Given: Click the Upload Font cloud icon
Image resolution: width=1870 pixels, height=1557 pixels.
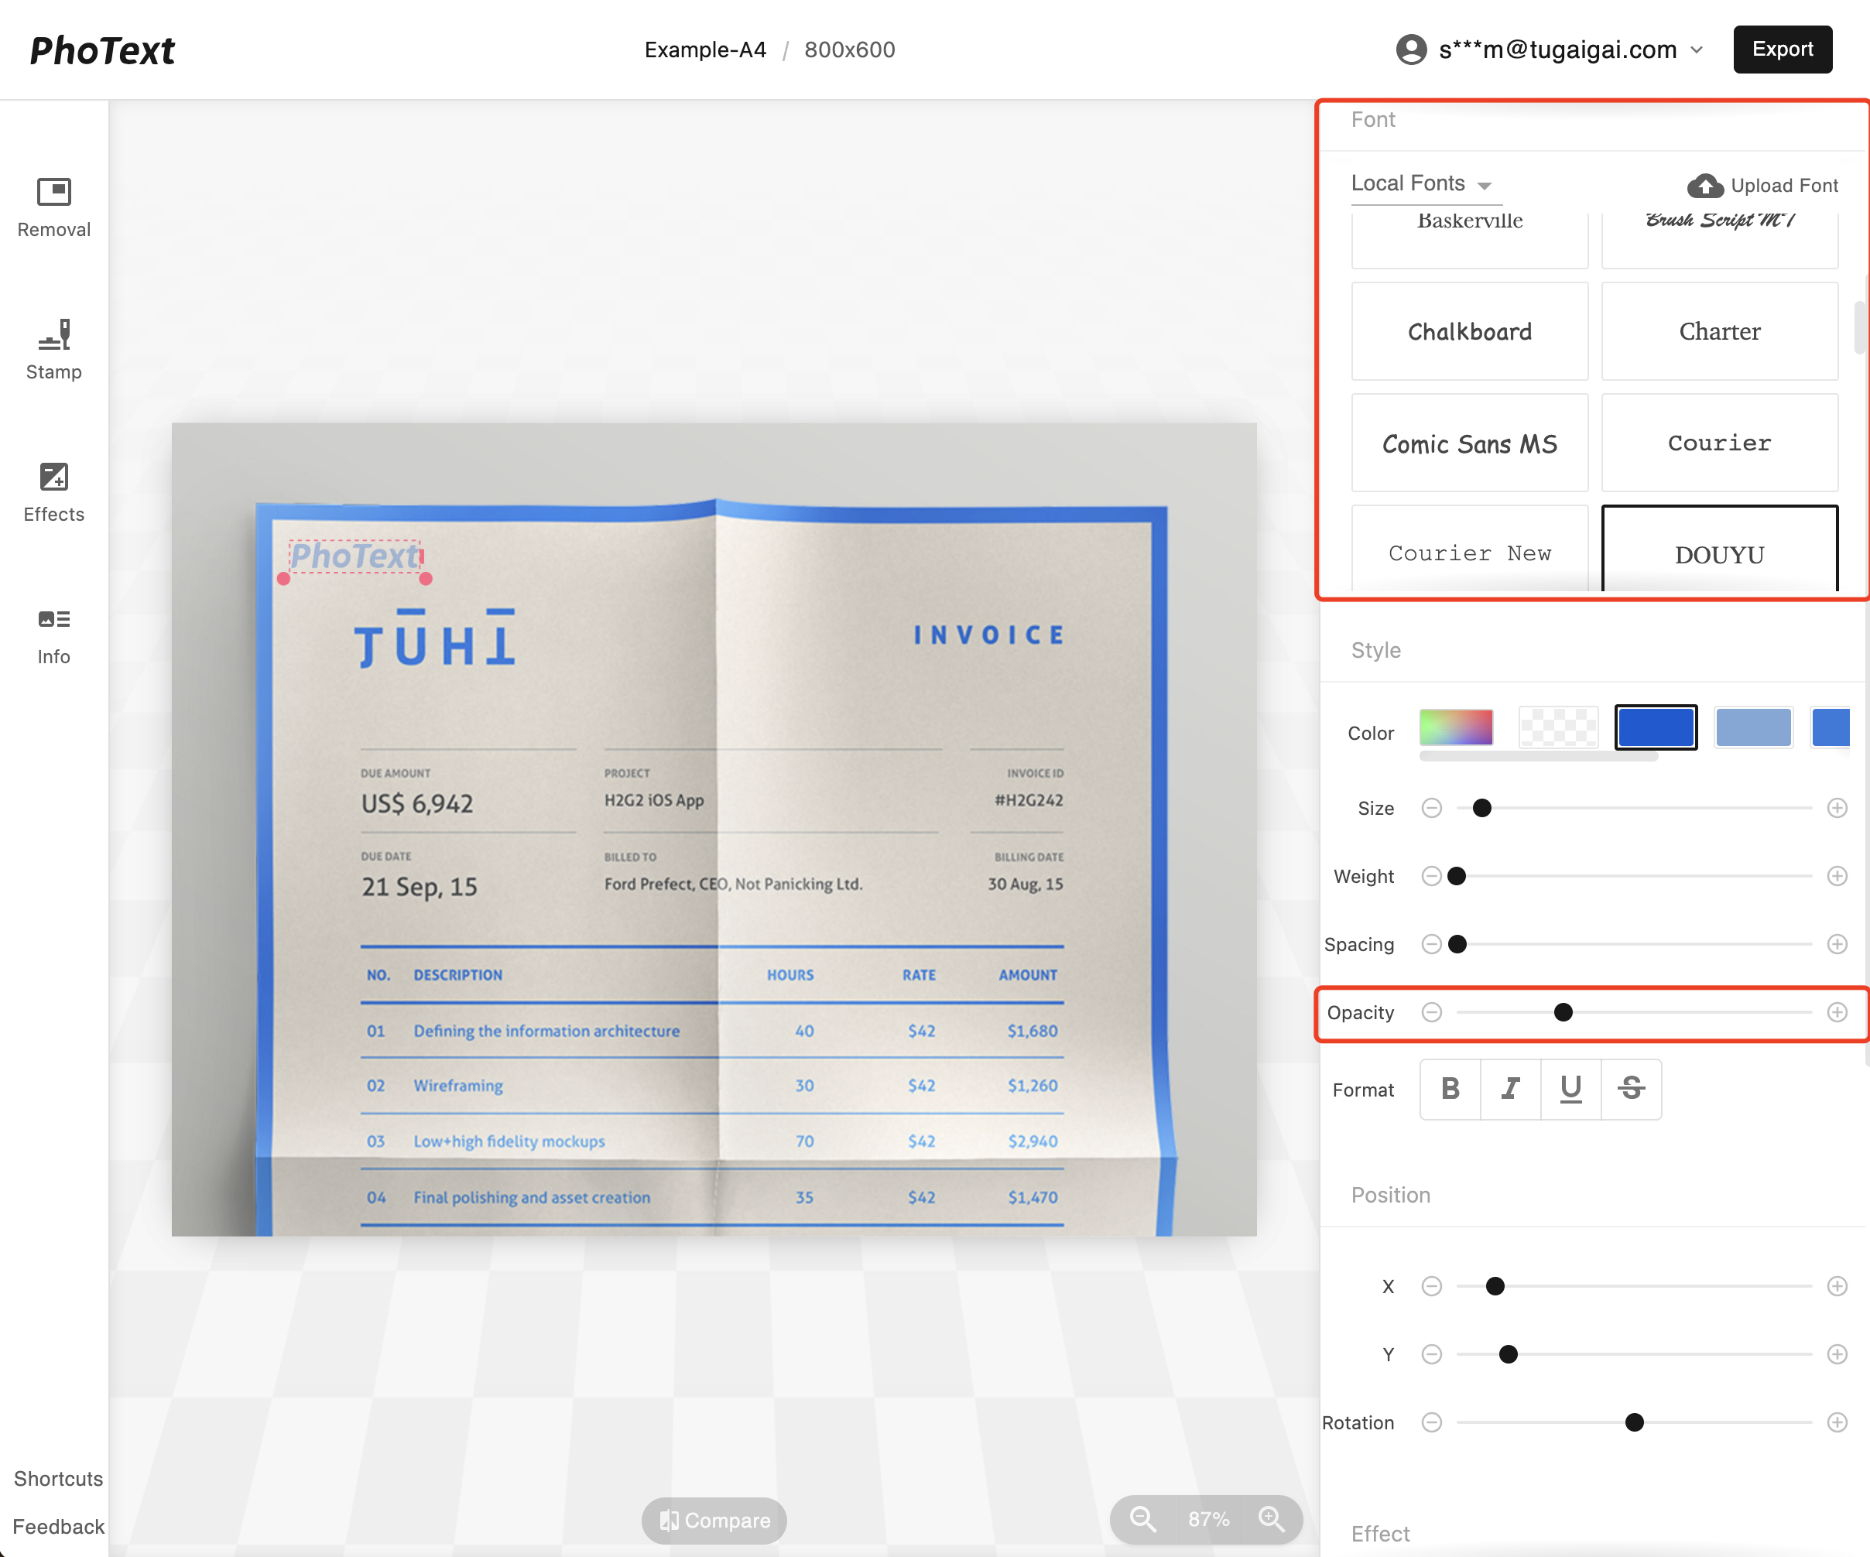Looking at the screenshot, I should point(1704,185).
